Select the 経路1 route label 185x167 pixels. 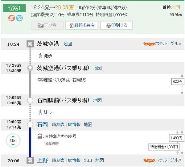pos(14,8)
